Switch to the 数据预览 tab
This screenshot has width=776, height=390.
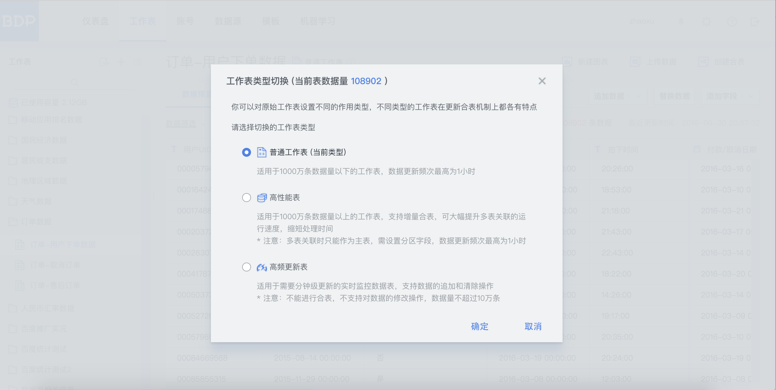tap(196, 94)
